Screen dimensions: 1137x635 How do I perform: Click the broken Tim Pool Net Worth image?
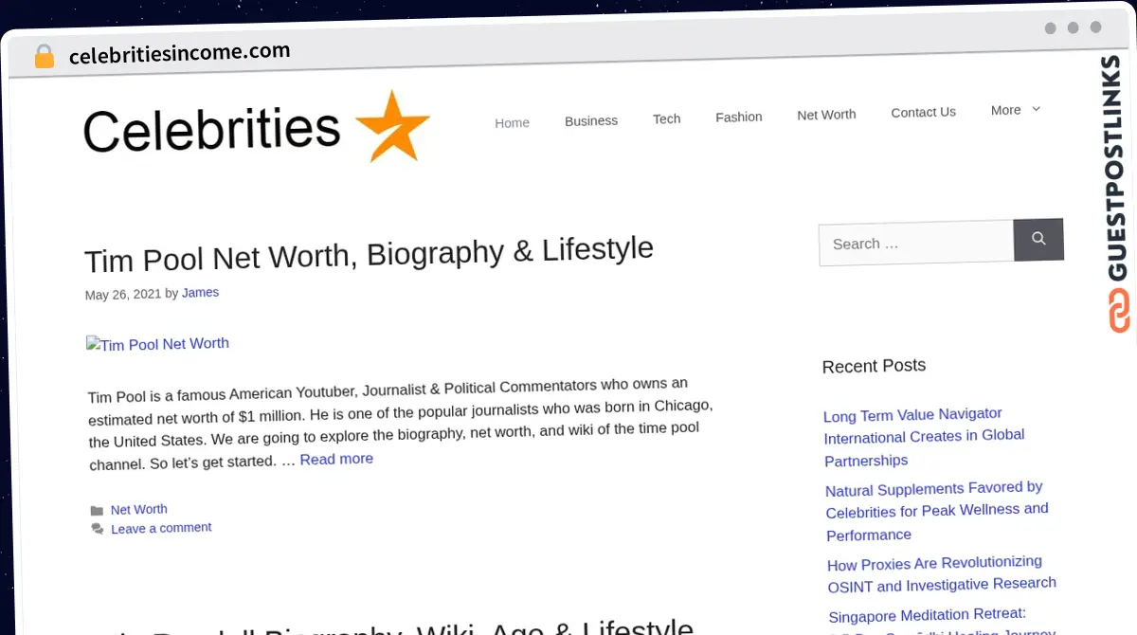157,344
